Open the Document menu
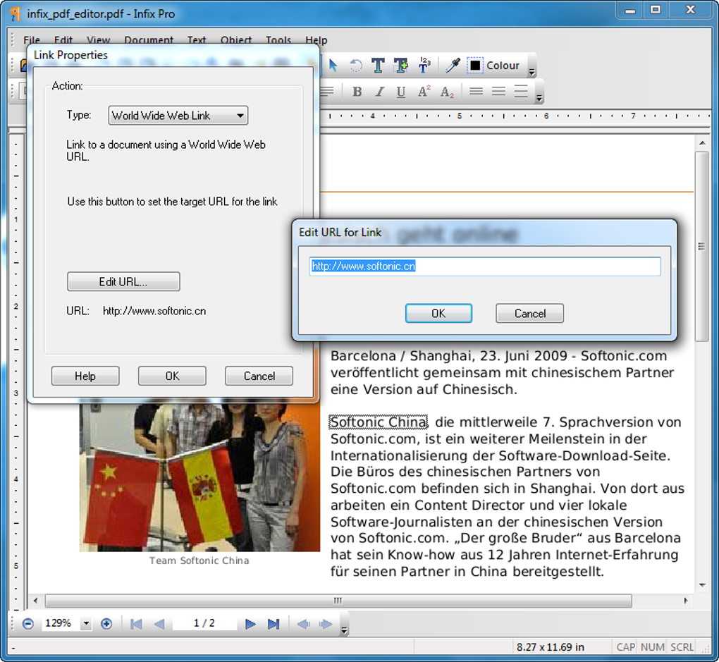The image size is (719, 662). (x=149, y=40)
